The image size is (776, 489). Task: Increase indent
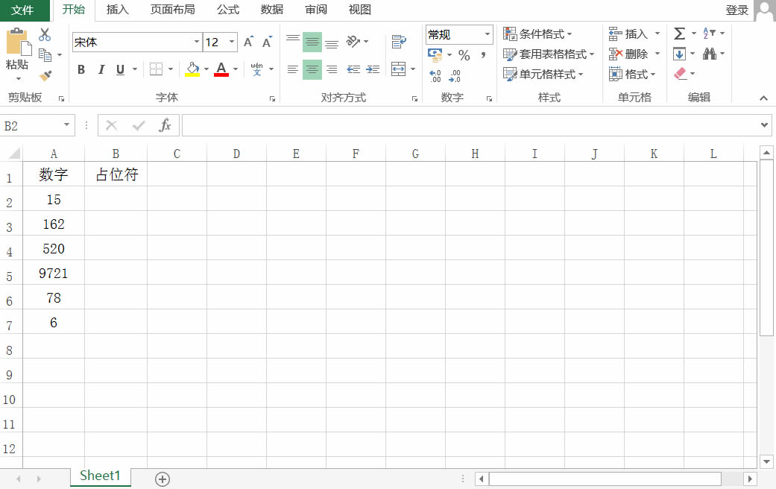click(x=373, y=69)
